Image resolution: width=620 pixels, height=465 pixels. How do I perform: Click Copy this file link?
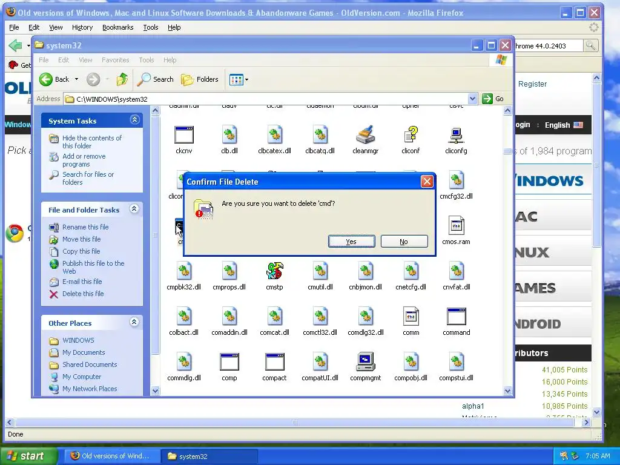81,251
